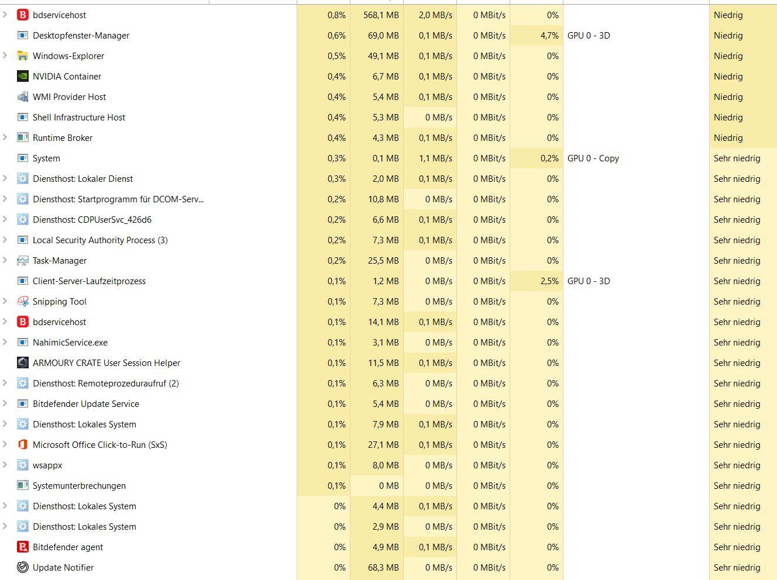This screenshot has width=777, height=580.
Task: Click gear icon of Diensthost: CDPUserSvc_426d6
Action: pyautogui.click(x=22, y=220)
